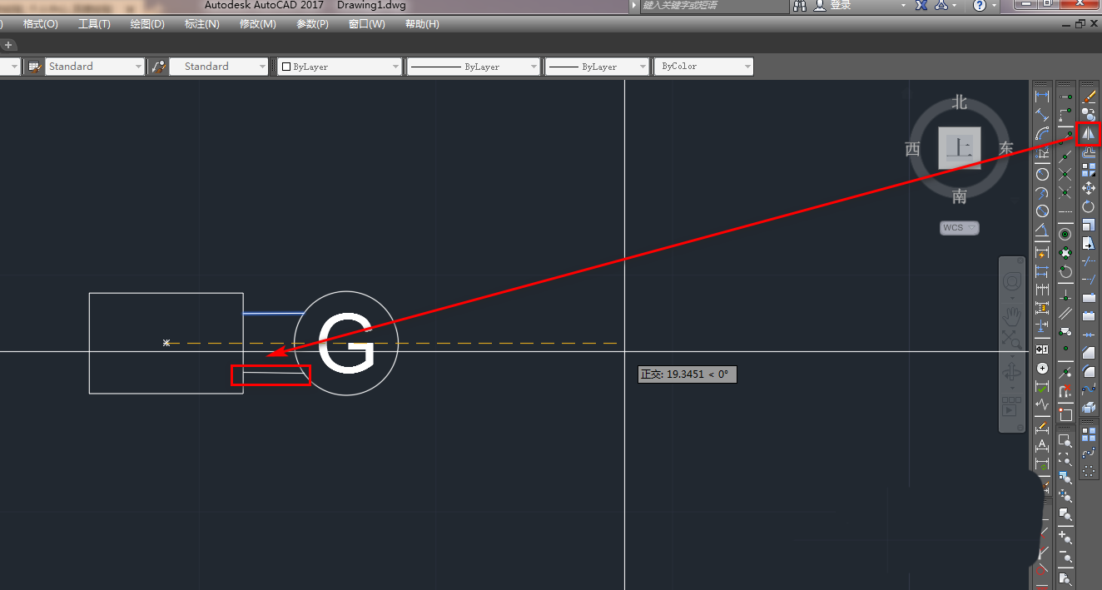1102x590 pixels.
Task: Open the 窗口(W) menu
Action: click(x=367, y=24)
